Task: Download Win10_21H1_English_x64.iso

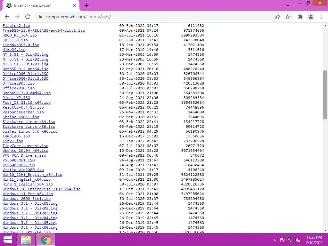Action: pyautogui.click(x=32, y=175)
